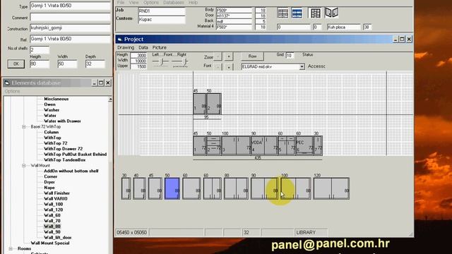Image resolution: width=452 pixels, height=254 pixels.
Task: Click the Grid value field
Action: click(x=290, y=55)
